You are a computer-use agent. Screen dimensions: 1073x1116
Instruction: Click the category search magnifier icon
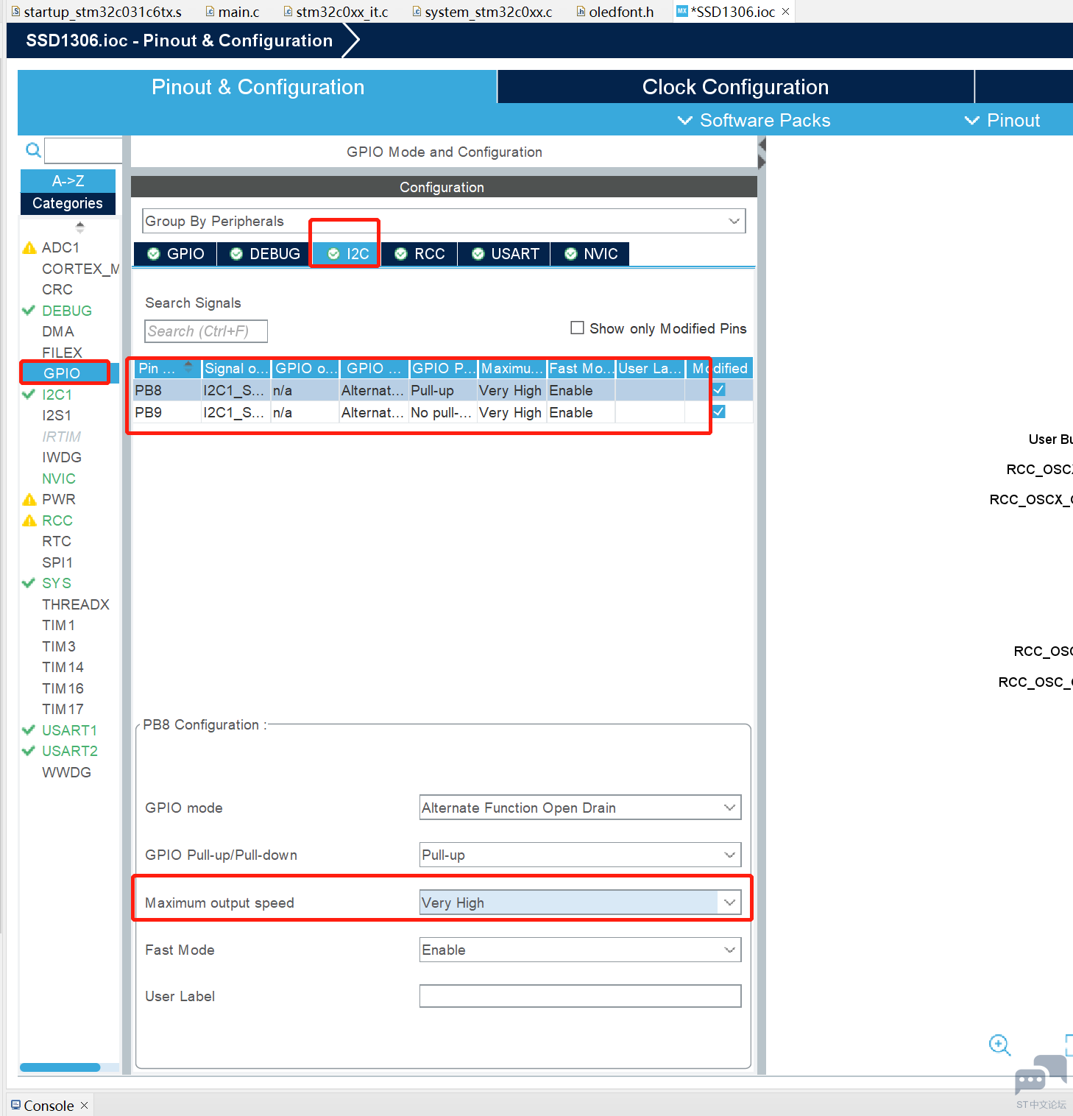point(33,150)
